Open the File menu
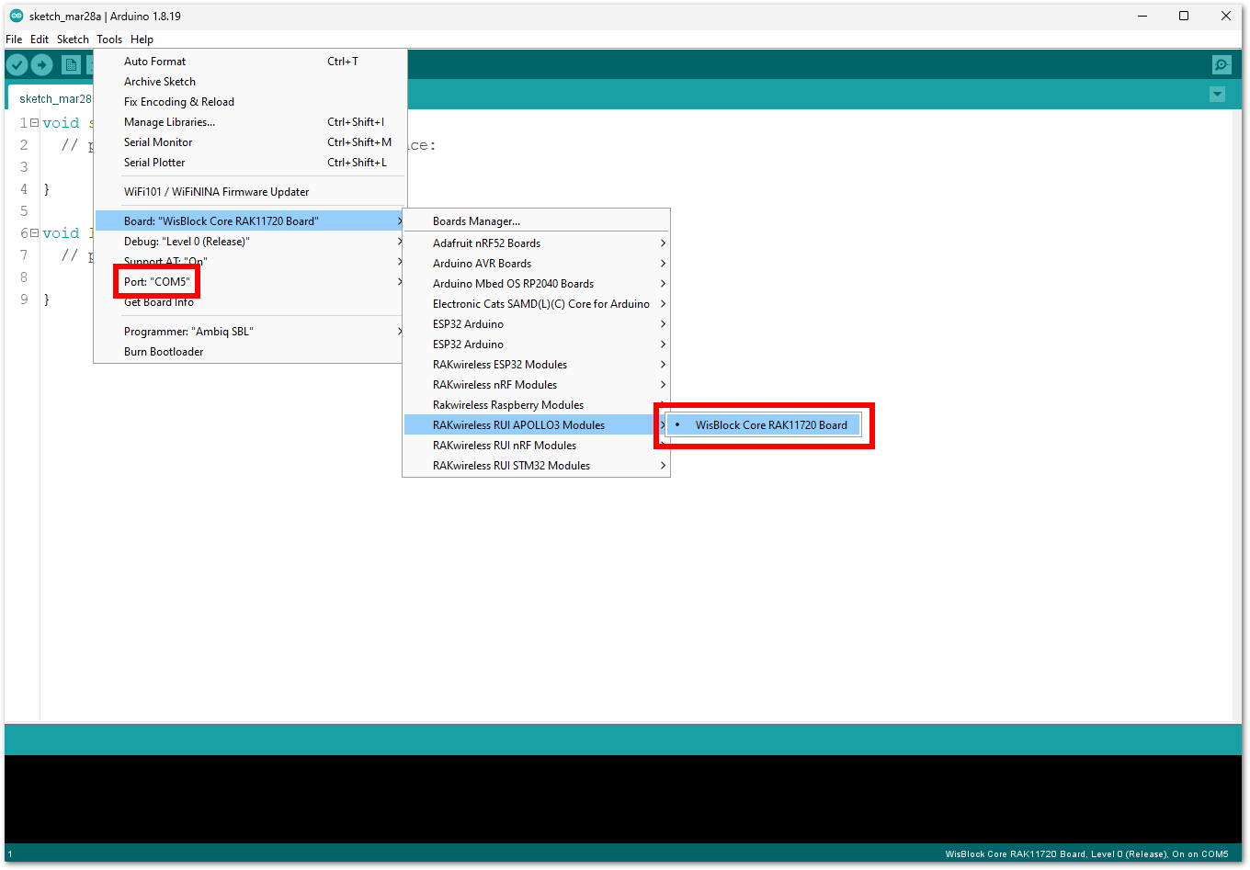 (14, 40)
